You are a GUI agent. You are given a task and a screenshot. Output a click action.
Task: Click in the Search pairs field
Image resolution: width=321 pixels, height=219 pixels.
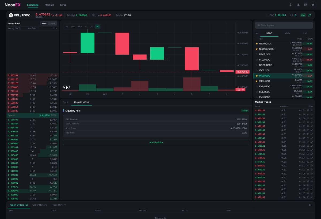[284, 25]
